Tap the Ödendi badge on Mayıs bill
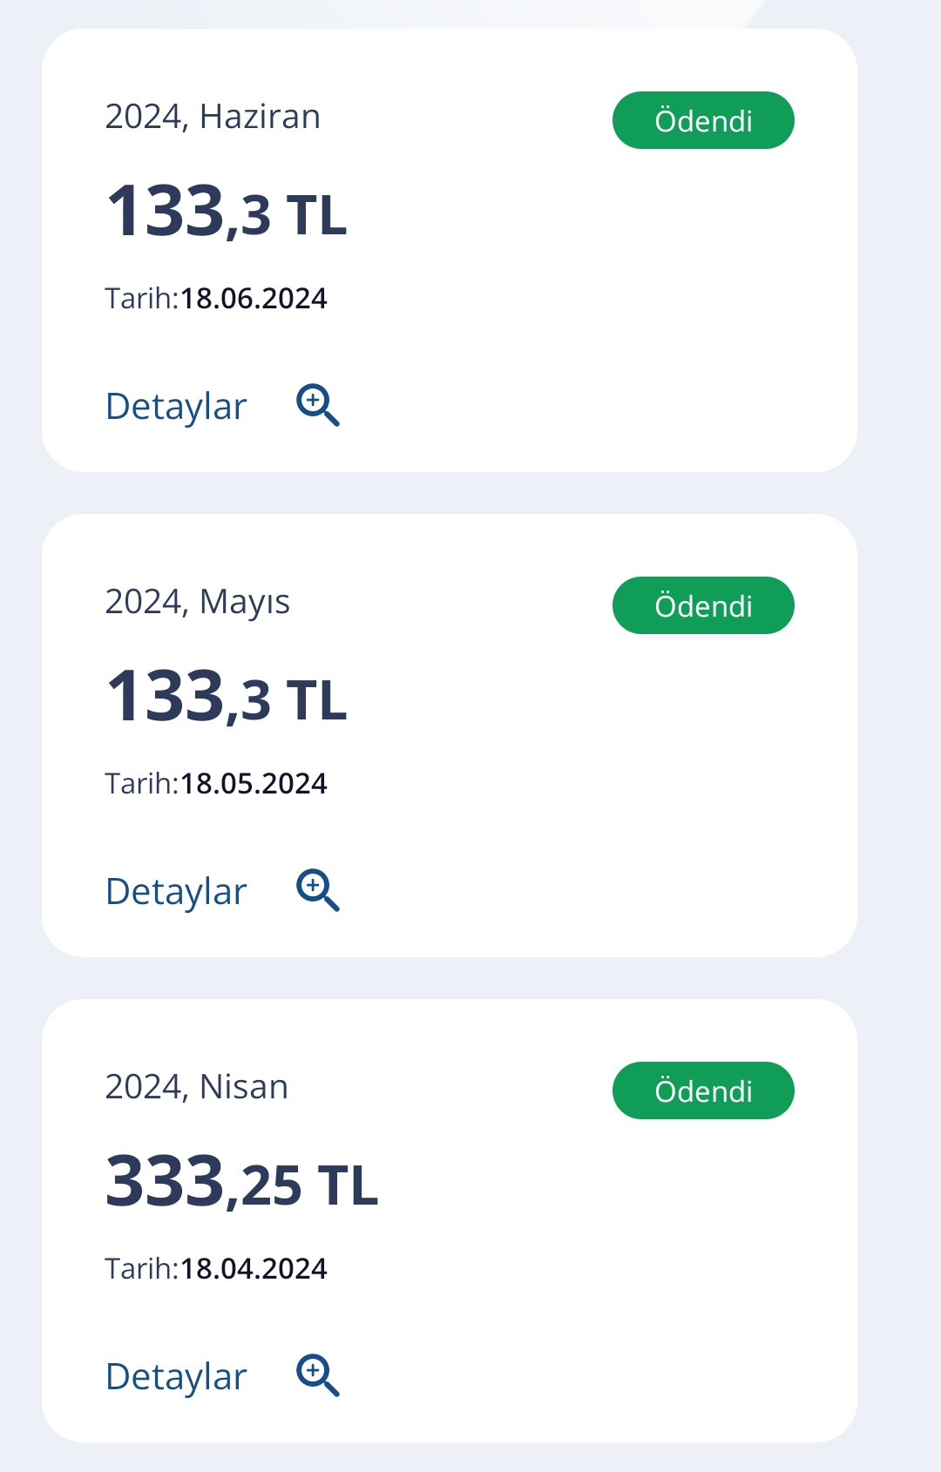Viewport: 941px width, 1472px height. pos(703,605)
